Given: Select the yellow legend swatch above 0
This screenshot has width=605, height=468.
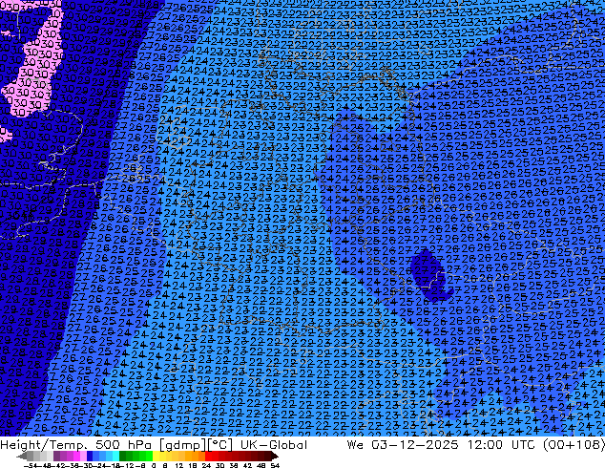Looking at the screenshot, I should [156, 457].
